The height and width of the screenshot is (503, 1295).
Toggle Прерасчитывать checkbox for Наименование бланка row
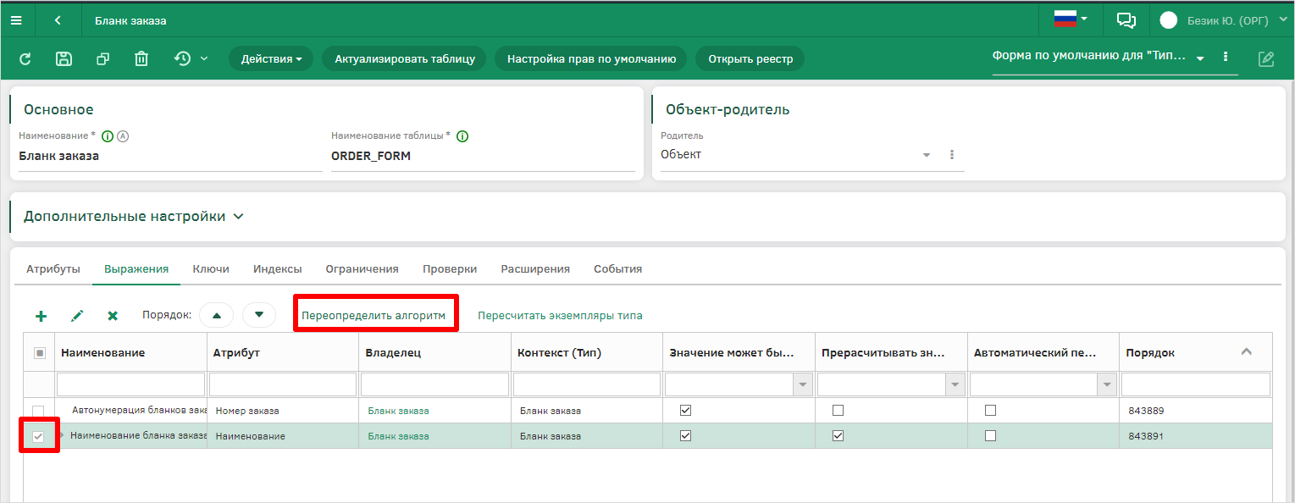coord(838,435)
